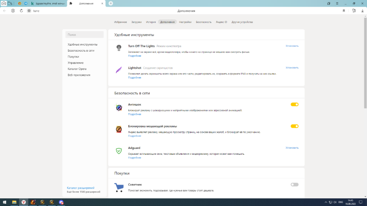Image resolution: width=367 pixels, height=206 pixels.
Task: Click the Lightshot feather icon
Action: 119,70
